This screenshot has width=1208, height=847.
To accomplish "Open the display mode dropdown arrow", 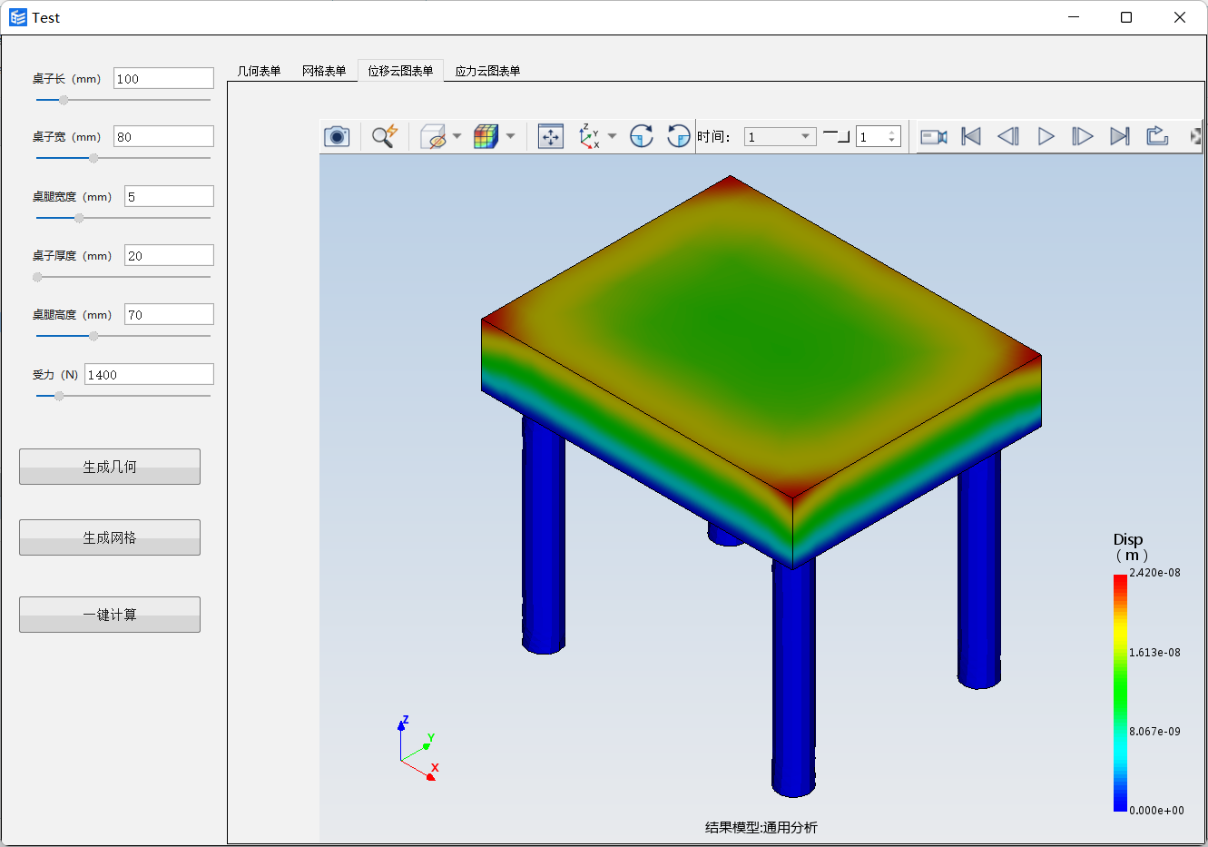I will click(x=457, y=136).
